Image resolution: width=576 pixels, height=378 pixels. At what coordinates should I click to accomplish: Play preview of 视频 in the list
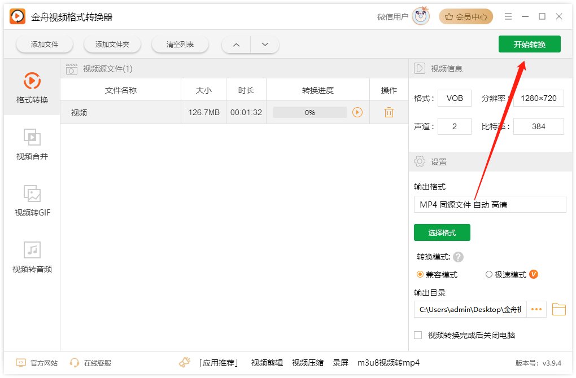pyautogui.click(x=357, y=112)
